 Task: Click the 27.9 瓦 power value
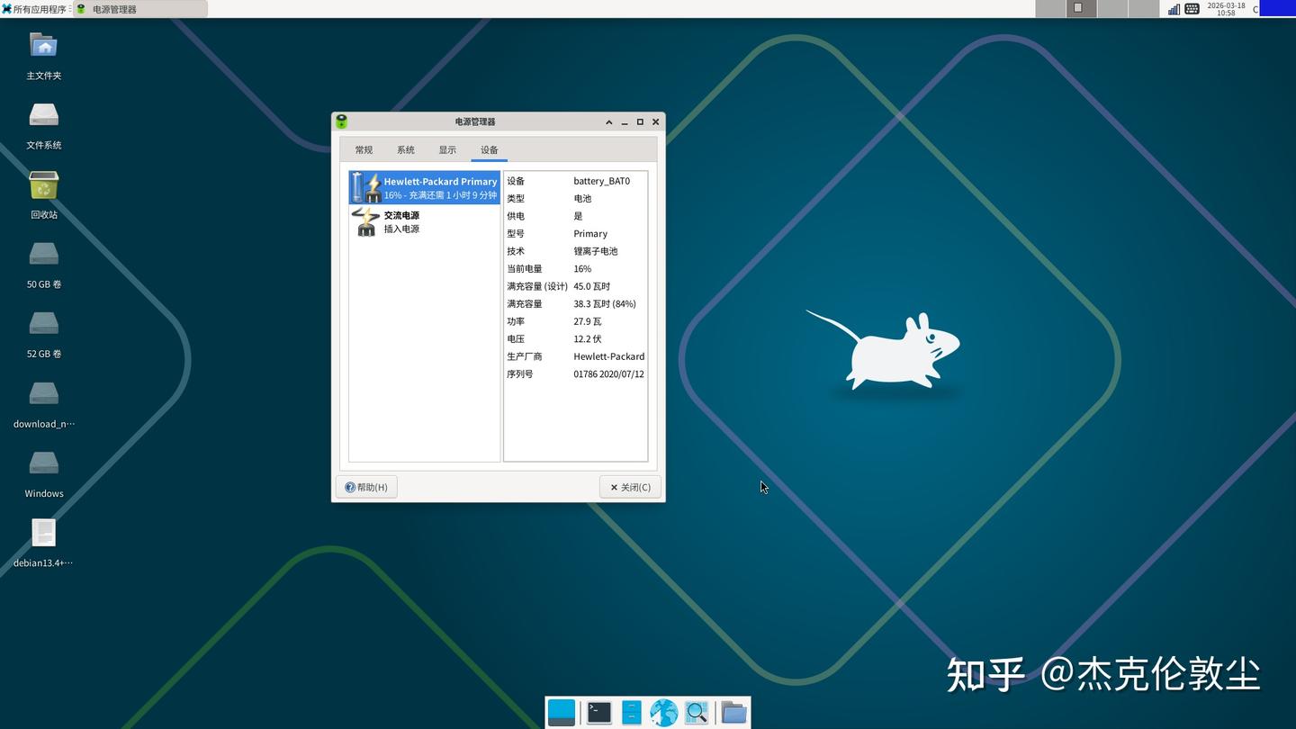pos(587,321)
